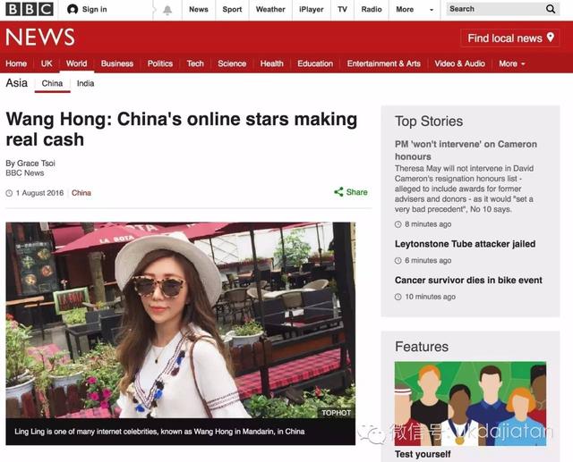Select the China sub-tab
This screenshot has width=573, height=462.
(x=52, y=83)
